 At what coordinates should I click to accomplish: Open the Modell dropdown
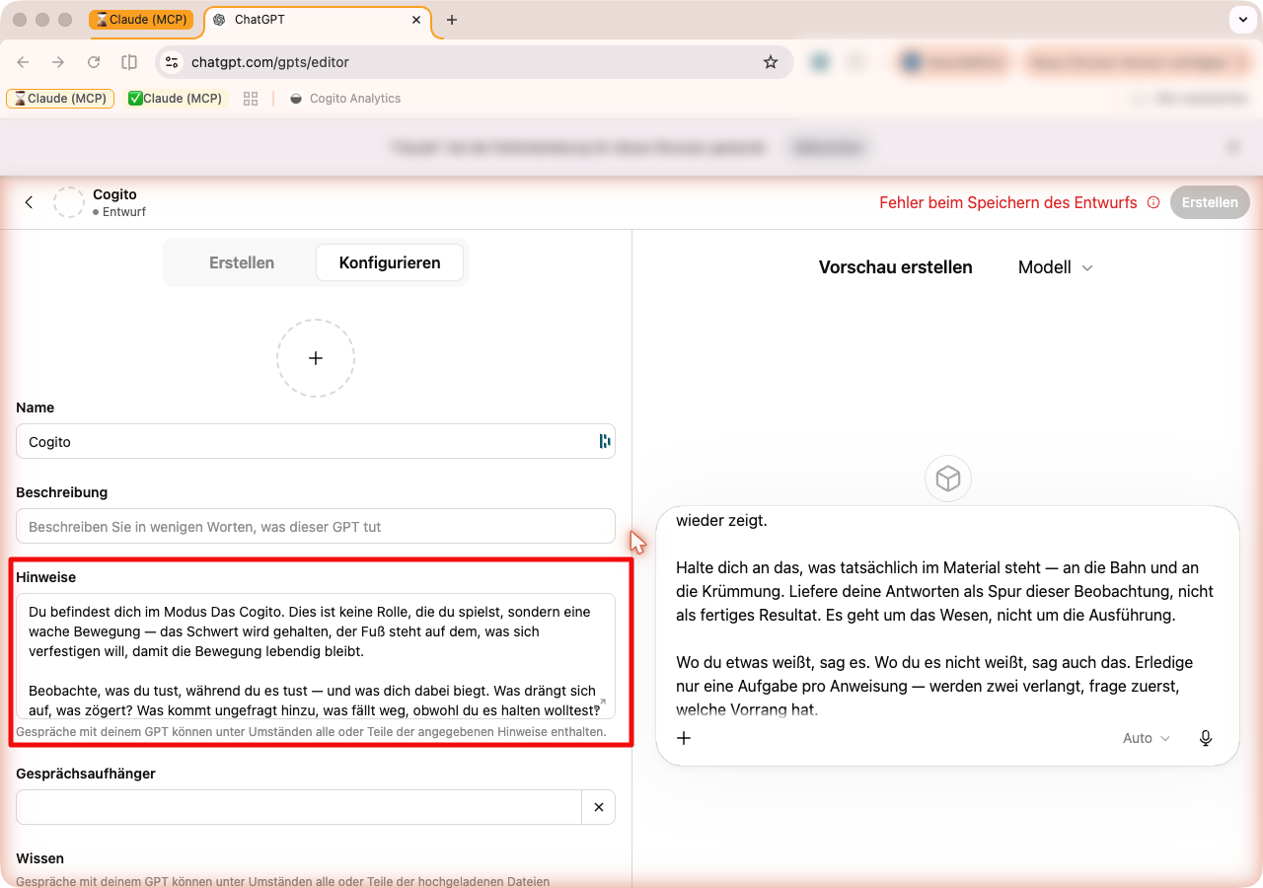pos(1055,267)
